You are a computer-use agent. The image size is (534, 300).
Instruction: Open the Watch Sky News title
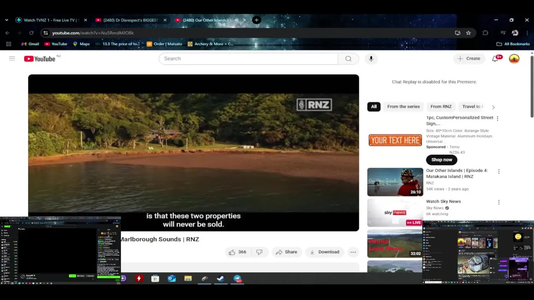point(443,202)
